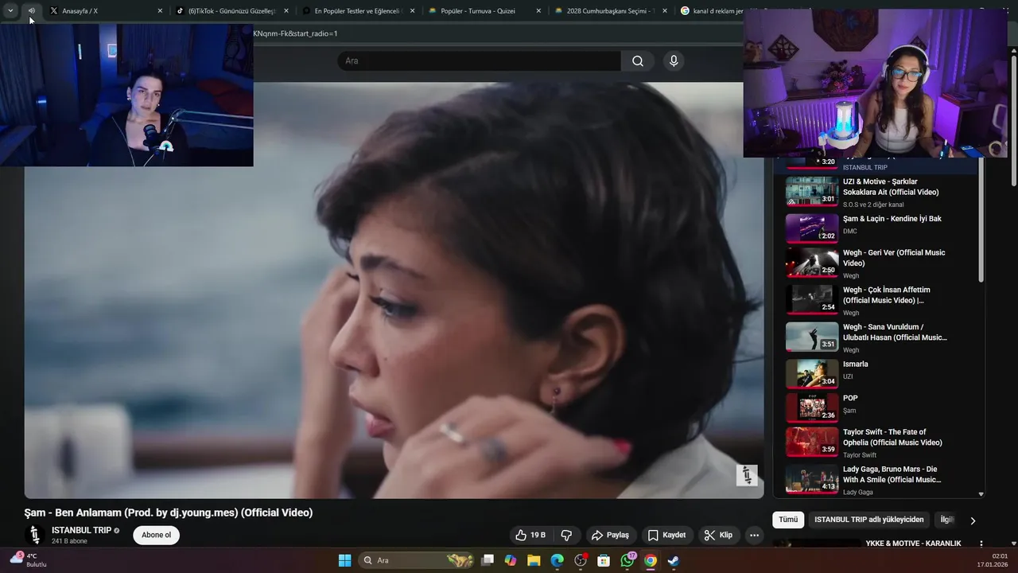
Task: Open the weather widget showing 4°C Bulutlu
Action: 28,559
